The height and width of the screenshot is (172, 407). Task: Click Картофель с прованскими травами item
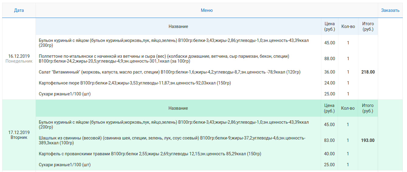click(150, 154)
